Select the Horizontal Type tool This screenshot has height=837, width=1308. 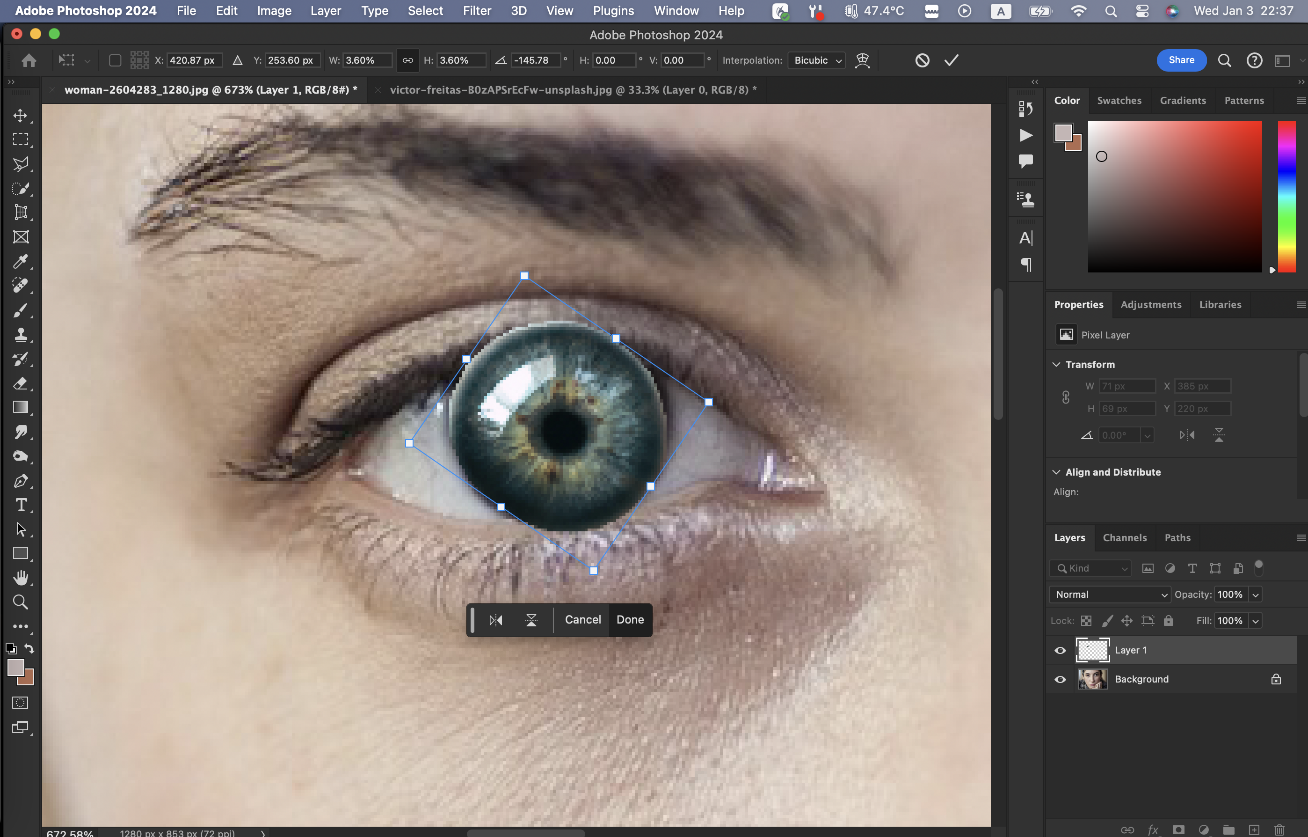coord(21,505)
